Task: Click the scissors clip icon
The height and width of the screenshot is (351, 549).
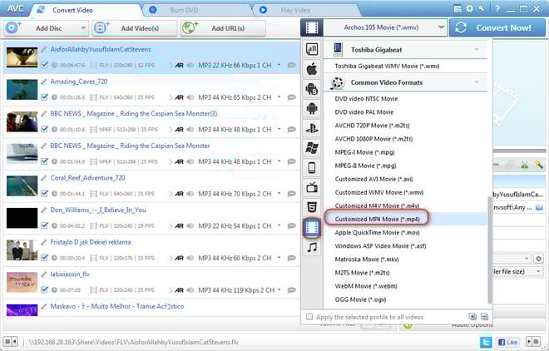Action: click(524, 165)
